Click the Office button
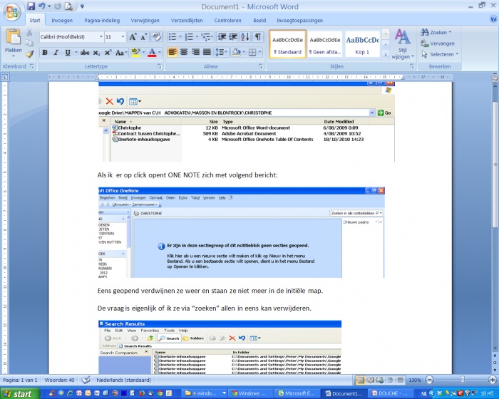This screenshot has height=399, width=499. click(12, 12)
